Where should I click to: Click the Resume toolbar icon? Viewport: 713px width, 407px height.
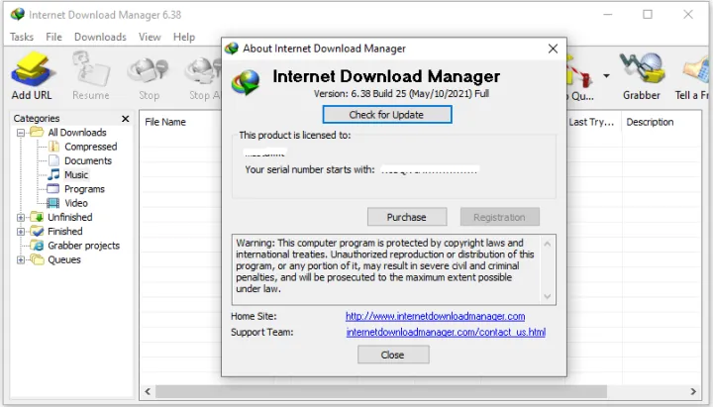point(91,75)
